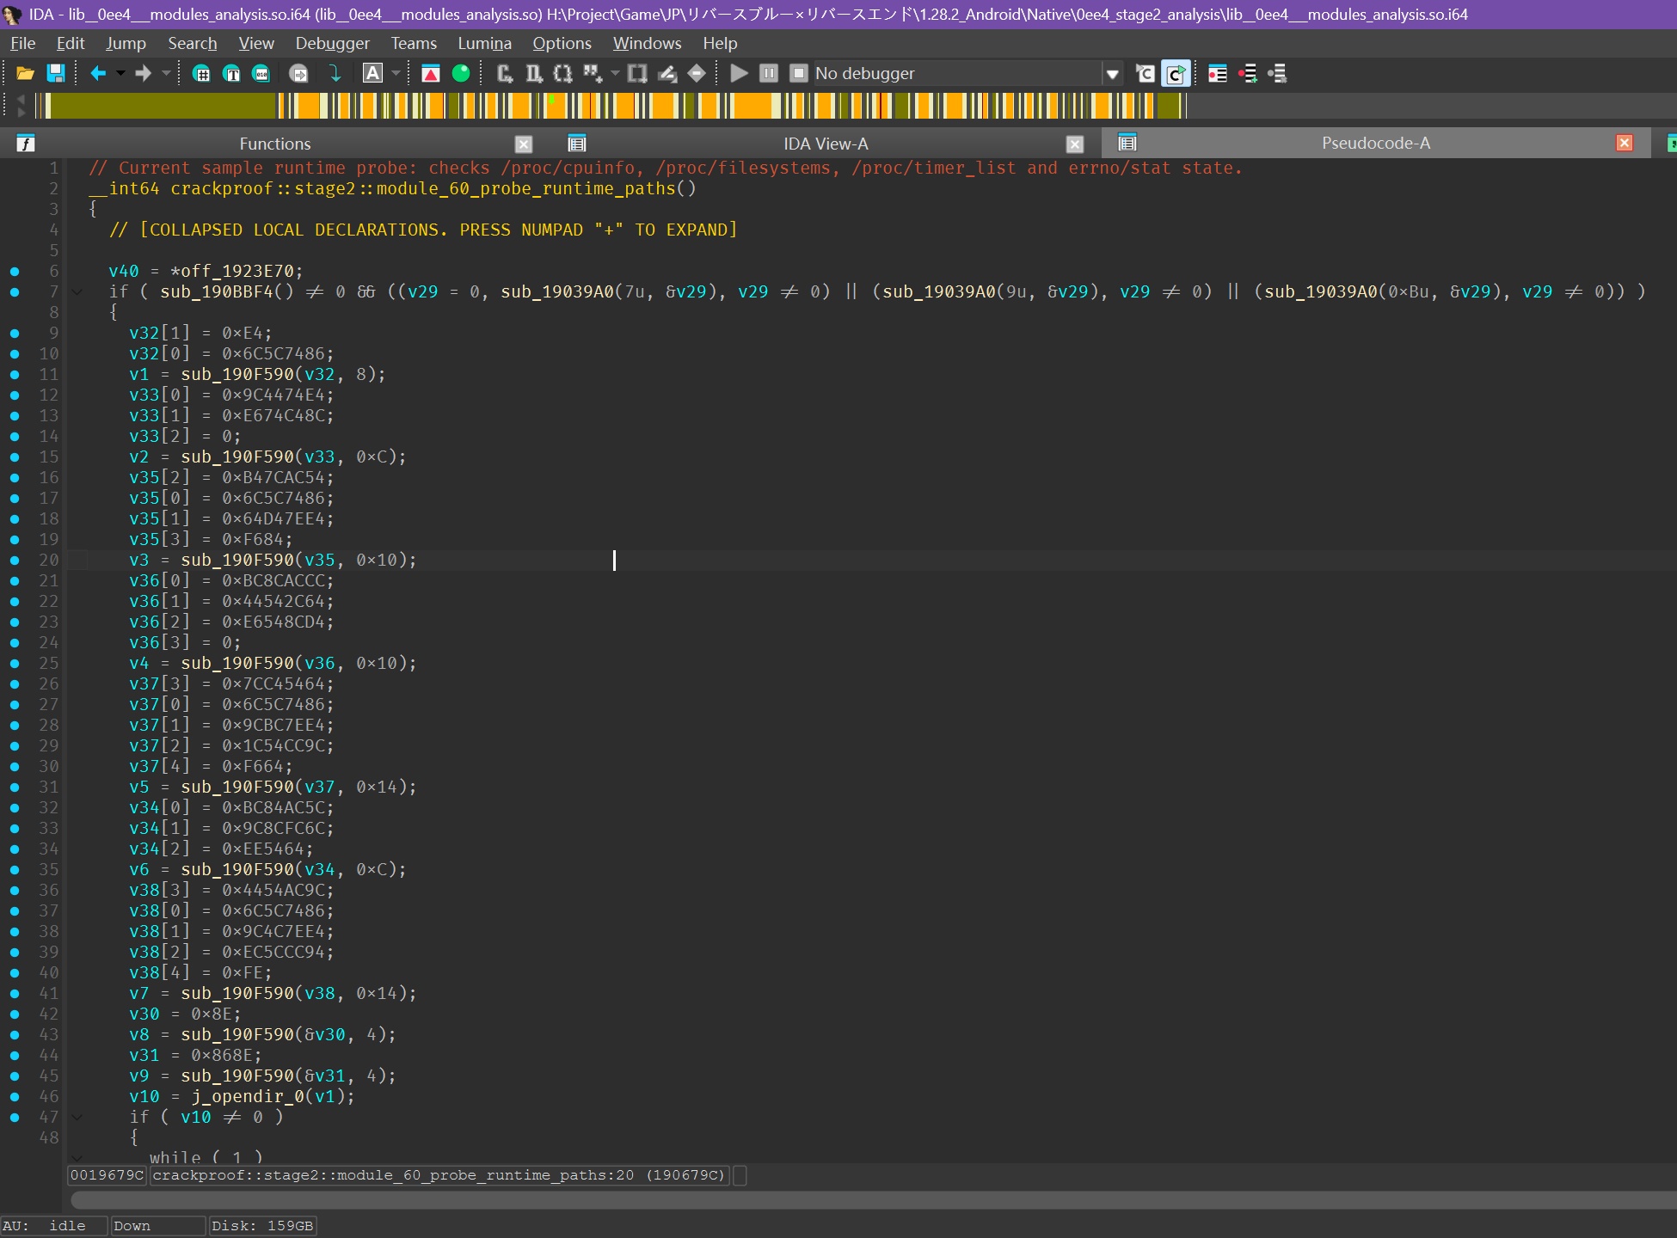Save the database using the floppy disk icon
1677x1238 pixels.
pyautogui.click(x=56, y=74)
